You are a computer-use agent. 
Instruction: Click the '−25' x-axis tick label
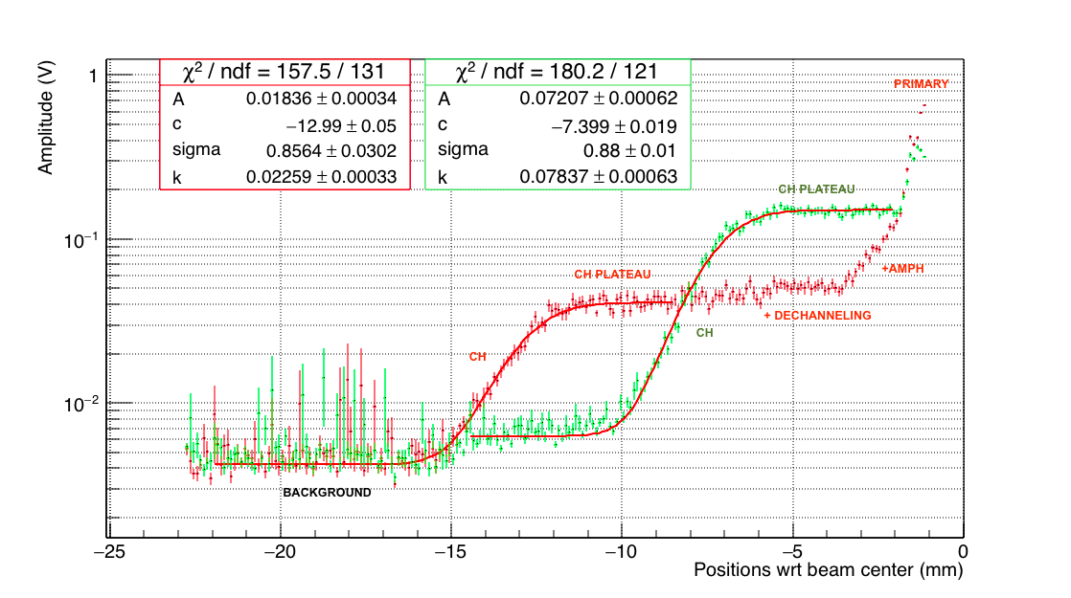(108, 551)
